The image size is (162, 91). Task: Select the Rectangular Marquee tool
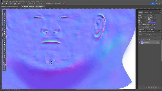[4, 16]
